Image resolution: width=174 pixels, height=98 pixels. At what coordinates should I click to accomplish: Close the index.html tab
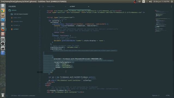click(66, 7)
